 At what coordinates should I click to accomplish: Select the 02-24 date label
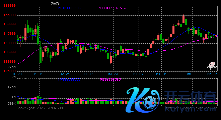[65, 74]
